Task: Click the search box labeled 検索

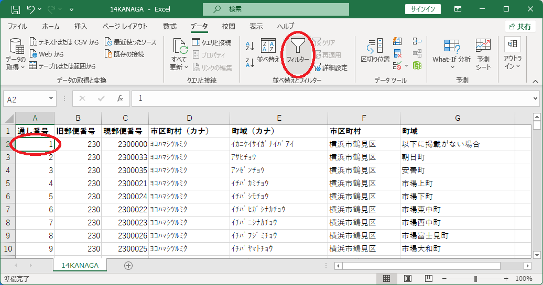Action: coord(276,9)
